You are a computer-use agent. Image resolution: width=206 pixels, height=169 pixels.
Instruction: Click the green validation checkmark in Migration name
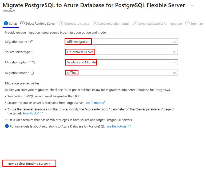(x=174, y=42)
